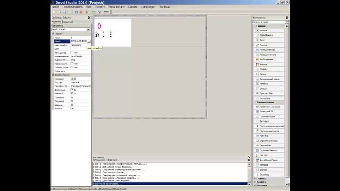
Task: Select the Изображение image component
Action: pyautogui.click(x=269, y=59)
